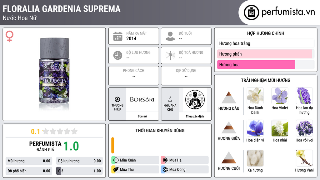Click the Mùa Thu season bar
Image resolution: width=320 pixels, height=180 pixels.
point(135,169)
